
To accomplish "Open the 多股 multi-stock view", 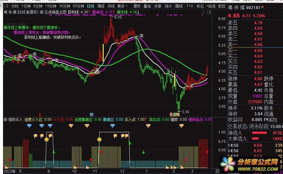I will coord(158,6).
